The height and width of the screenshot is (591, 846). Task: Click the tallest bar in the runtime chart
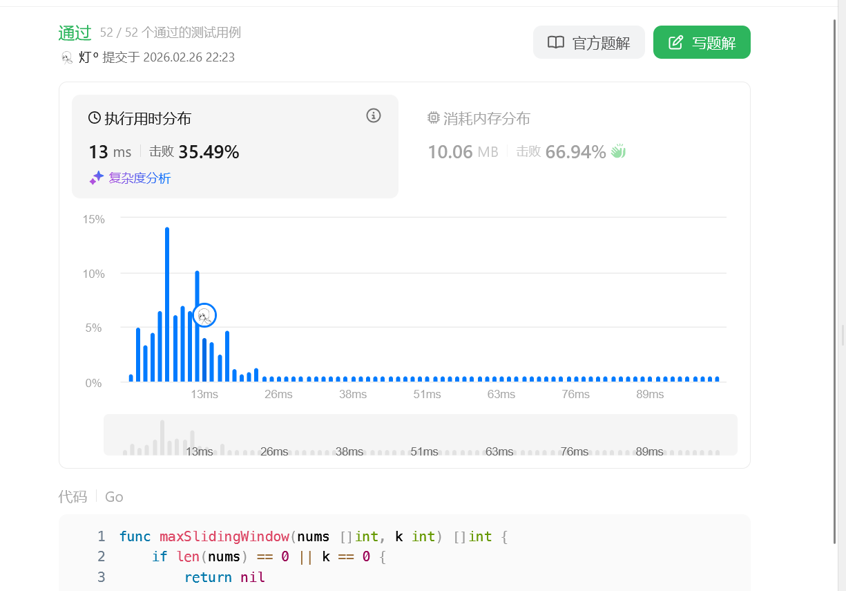coord(167,304)
